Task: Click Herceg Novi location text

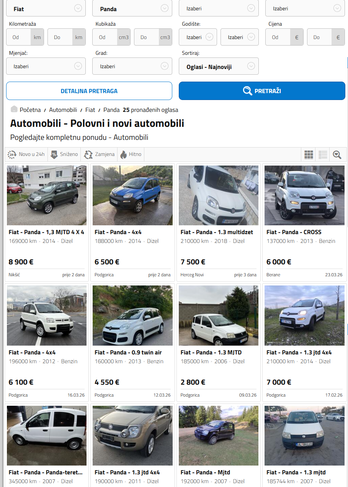Action: (x=192, y=275)
